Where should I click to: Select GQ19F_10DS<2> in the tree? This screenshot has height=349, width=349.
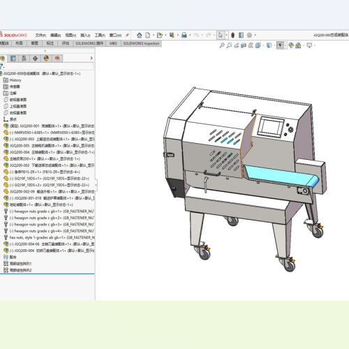click(46, 185)
